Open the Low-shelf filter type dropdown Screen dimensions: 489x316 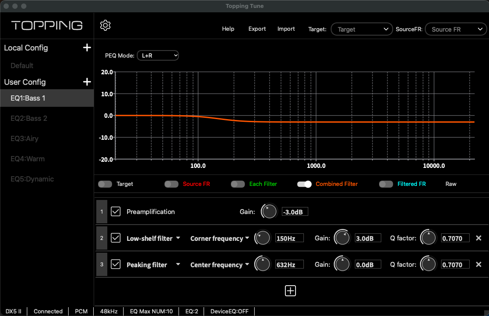click(x=153, y=238)
